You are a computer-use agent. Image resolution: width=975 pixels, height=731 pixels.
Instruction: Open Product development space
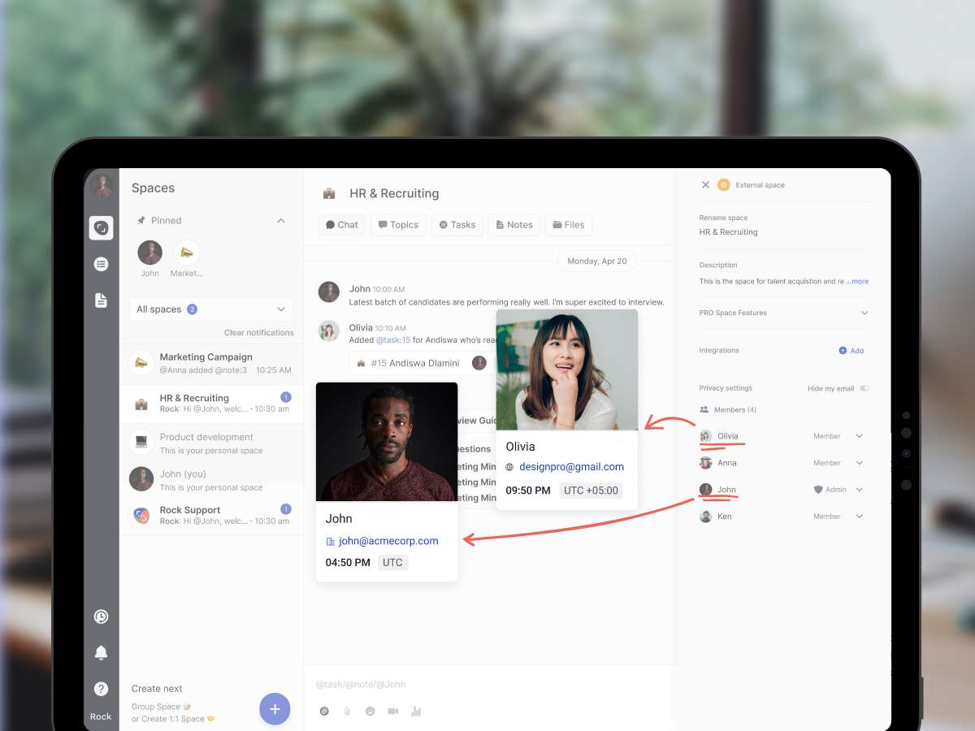pos(211,443)
